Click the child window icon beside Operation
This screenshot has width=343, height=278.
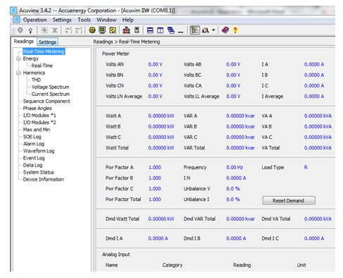click(x=16, y=20)
